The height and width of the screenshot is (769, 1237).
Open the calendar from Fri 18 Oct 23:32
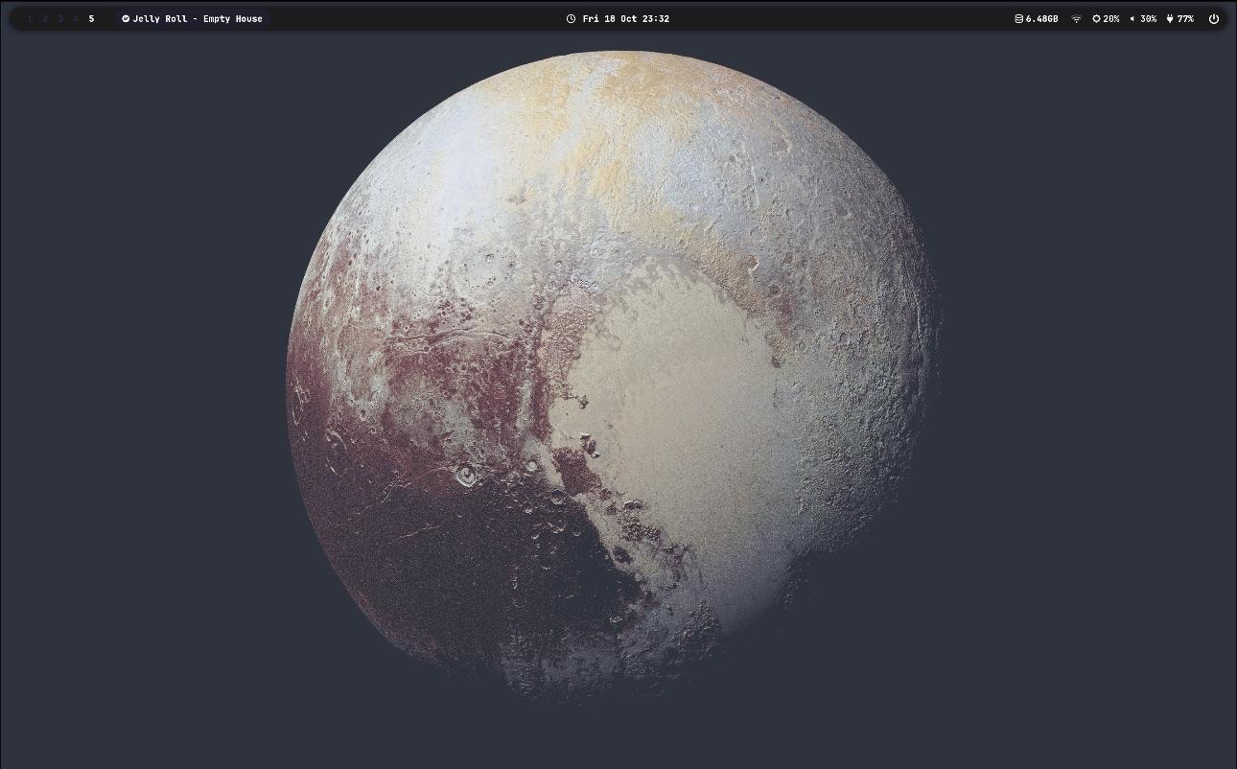click(x=625, y=18)
